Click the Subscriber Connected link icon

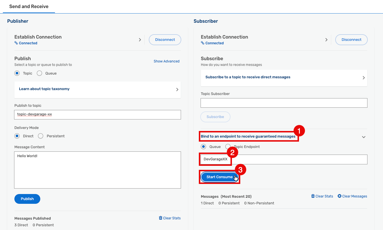203,43
